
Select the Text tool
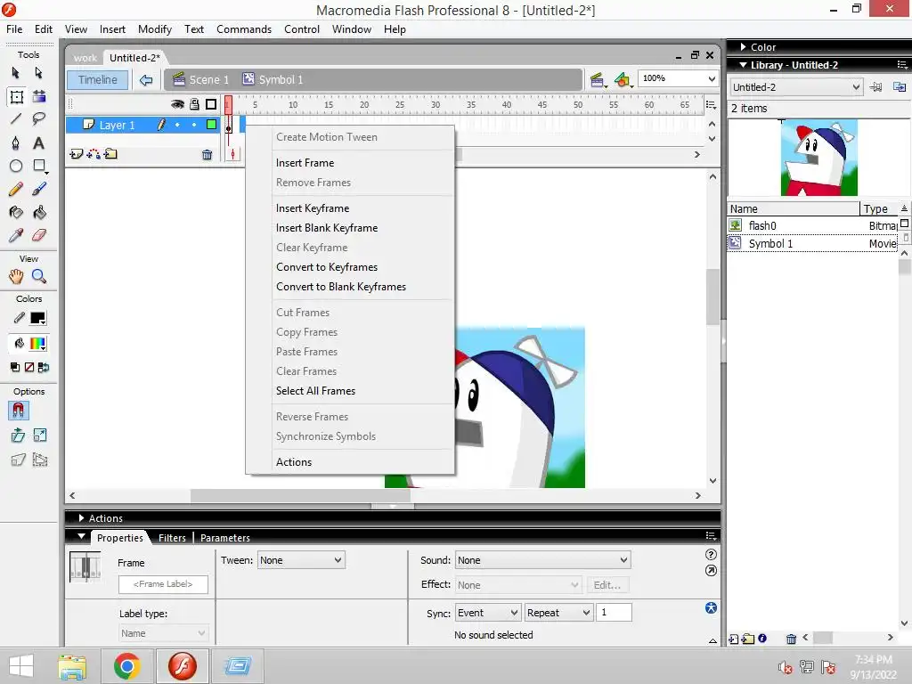[x=38, y=142]
